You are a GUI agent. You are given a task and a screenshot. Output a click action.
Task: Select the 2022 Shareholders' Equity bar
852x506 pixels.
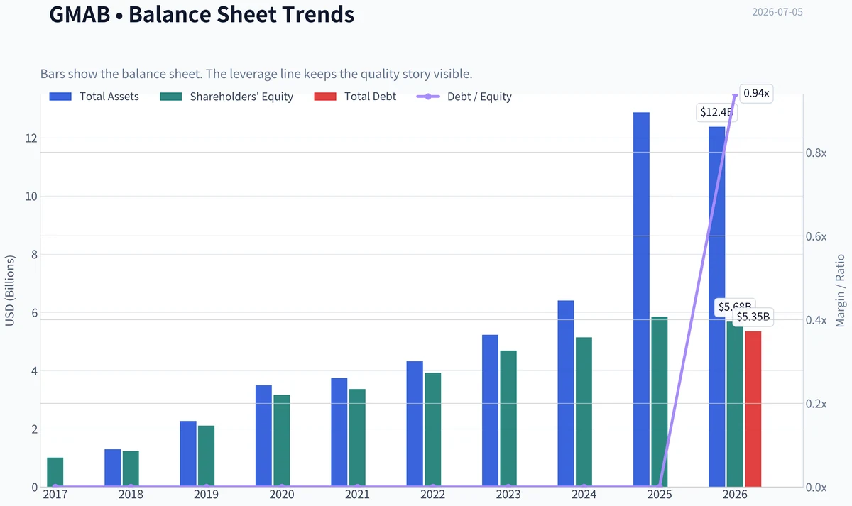click(433, 430)
